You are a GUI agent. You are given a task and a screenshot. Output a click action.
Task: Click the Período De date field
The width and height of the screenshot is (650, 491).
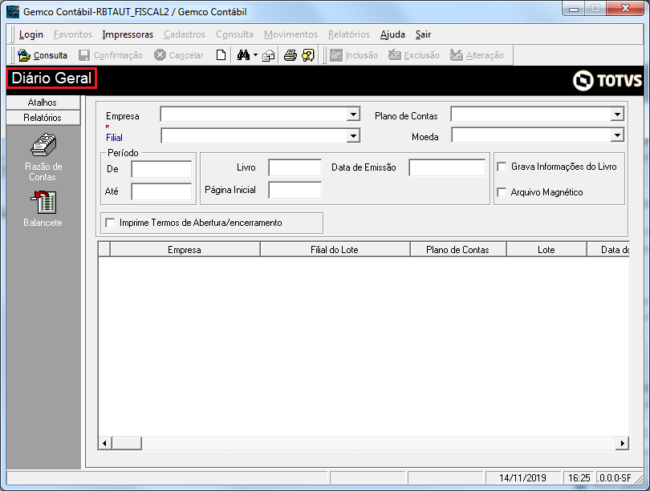161,169
